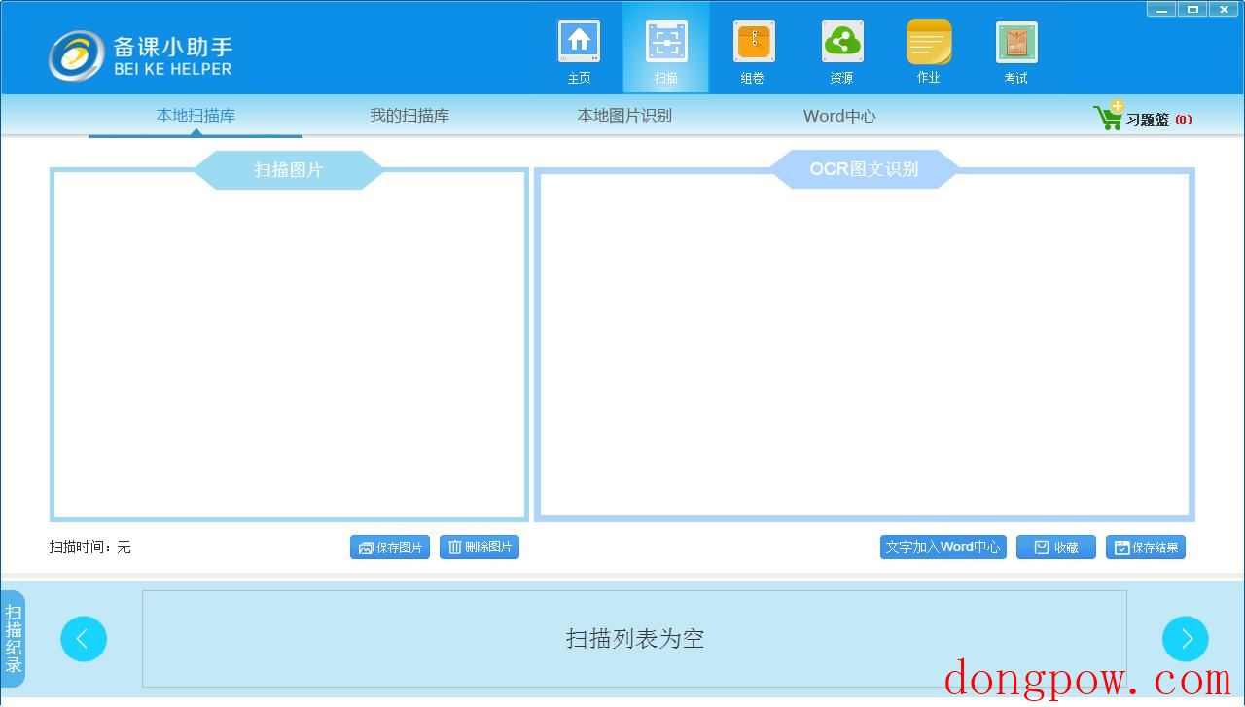Switch to 我的扫描库 tab
This screenshot has height=707, width=1245.
[x=409, y=116]
